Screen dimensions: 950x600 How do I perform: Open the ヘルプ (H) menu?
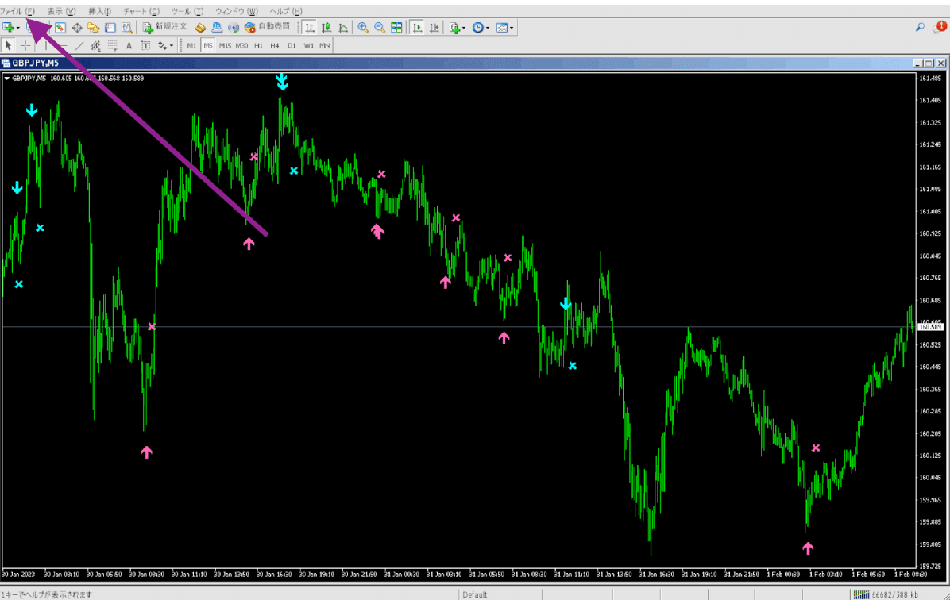pyautogui.click(x=286, y=11)
